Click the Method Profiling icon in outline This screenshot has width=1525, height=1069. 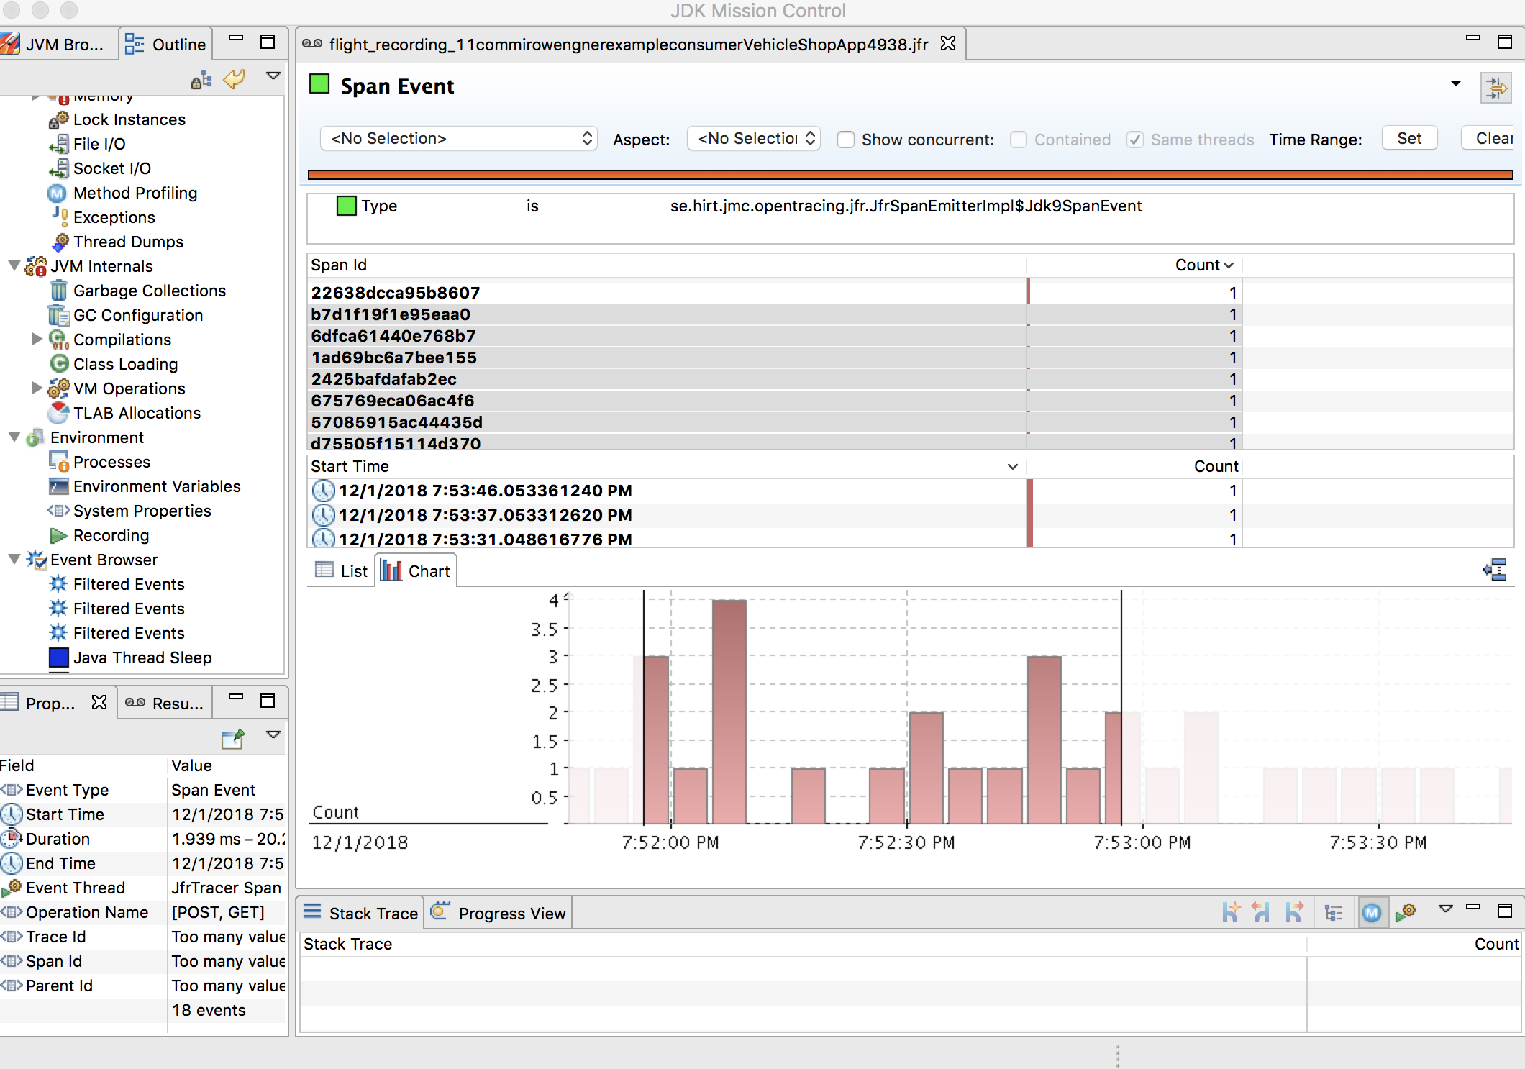[x=57, y=193]
